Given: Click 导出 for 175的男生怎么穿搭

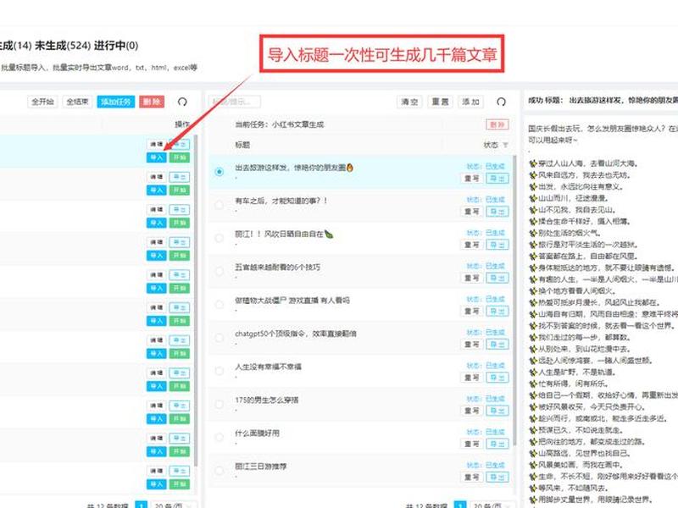Looking at the screenshot, I should [497, 411].
